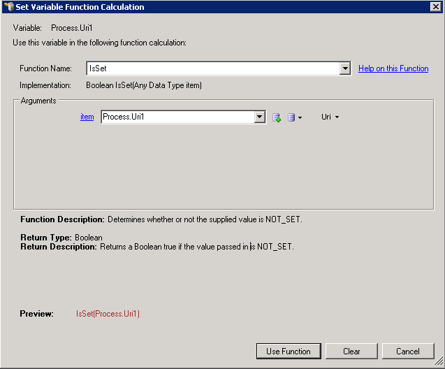445x369 pixels.
Task: Open the Uri data type dropdown
Action: pos(330,117)
